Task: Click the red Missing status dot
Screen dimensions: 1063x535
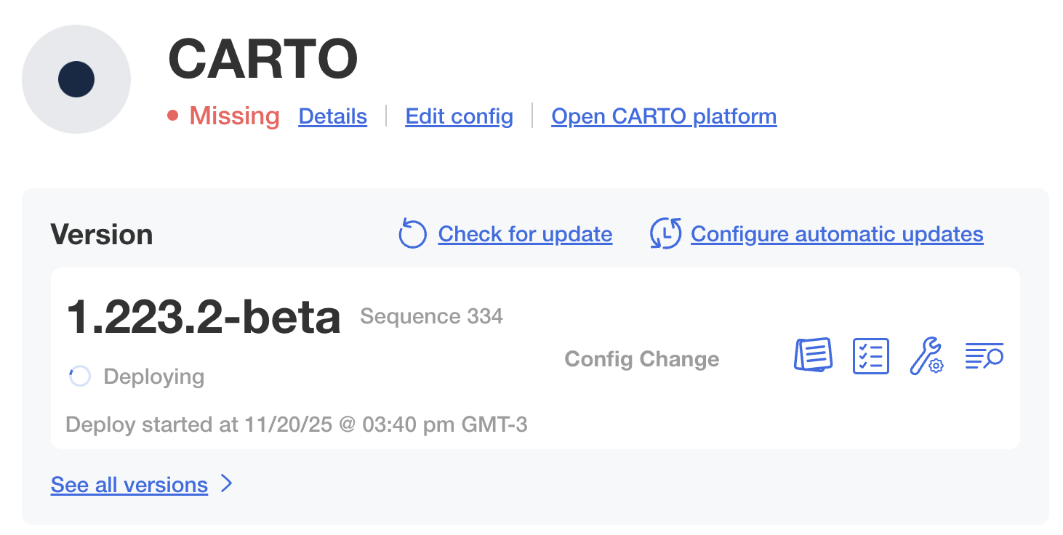Action: pos(172,116)
